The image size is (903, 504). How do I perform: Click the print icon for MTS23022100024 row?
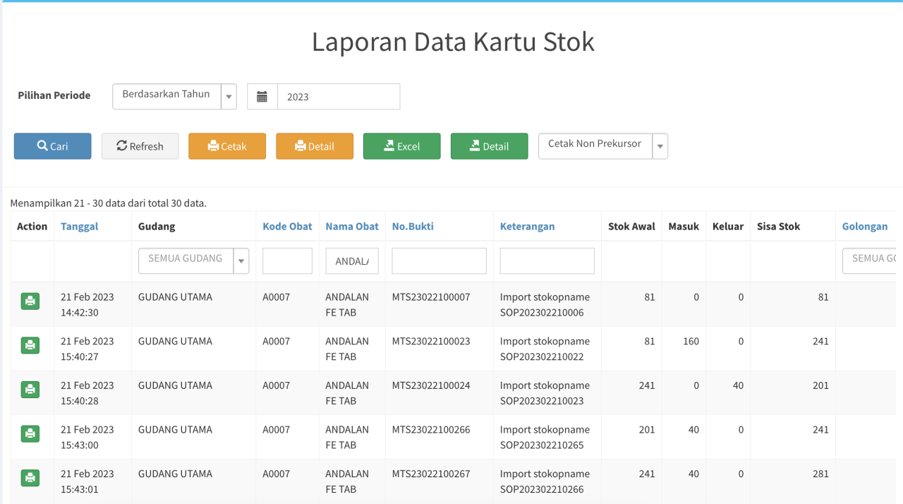pyautogui.click(x=30, y=390)
